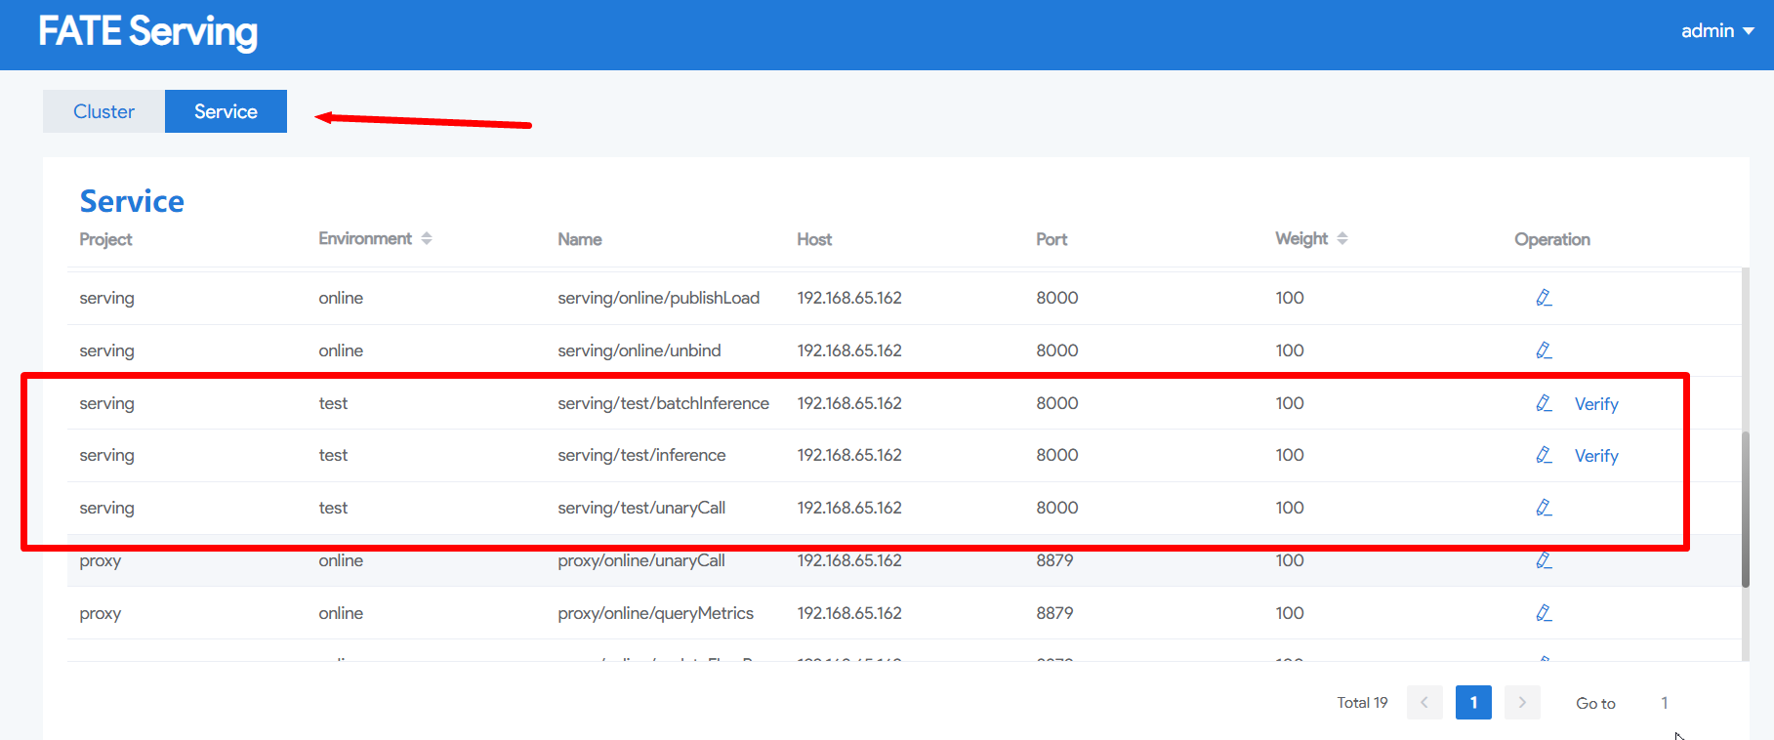Verify the serving/test/inference service
Screen dimensions: 1774x740
point(1596,456)
